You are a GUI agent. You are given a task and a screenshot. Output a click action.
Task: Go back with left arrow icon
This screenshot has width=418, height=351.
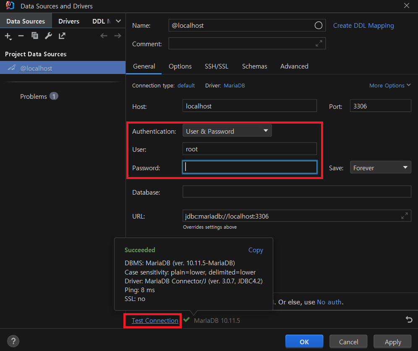coord(104,36)
